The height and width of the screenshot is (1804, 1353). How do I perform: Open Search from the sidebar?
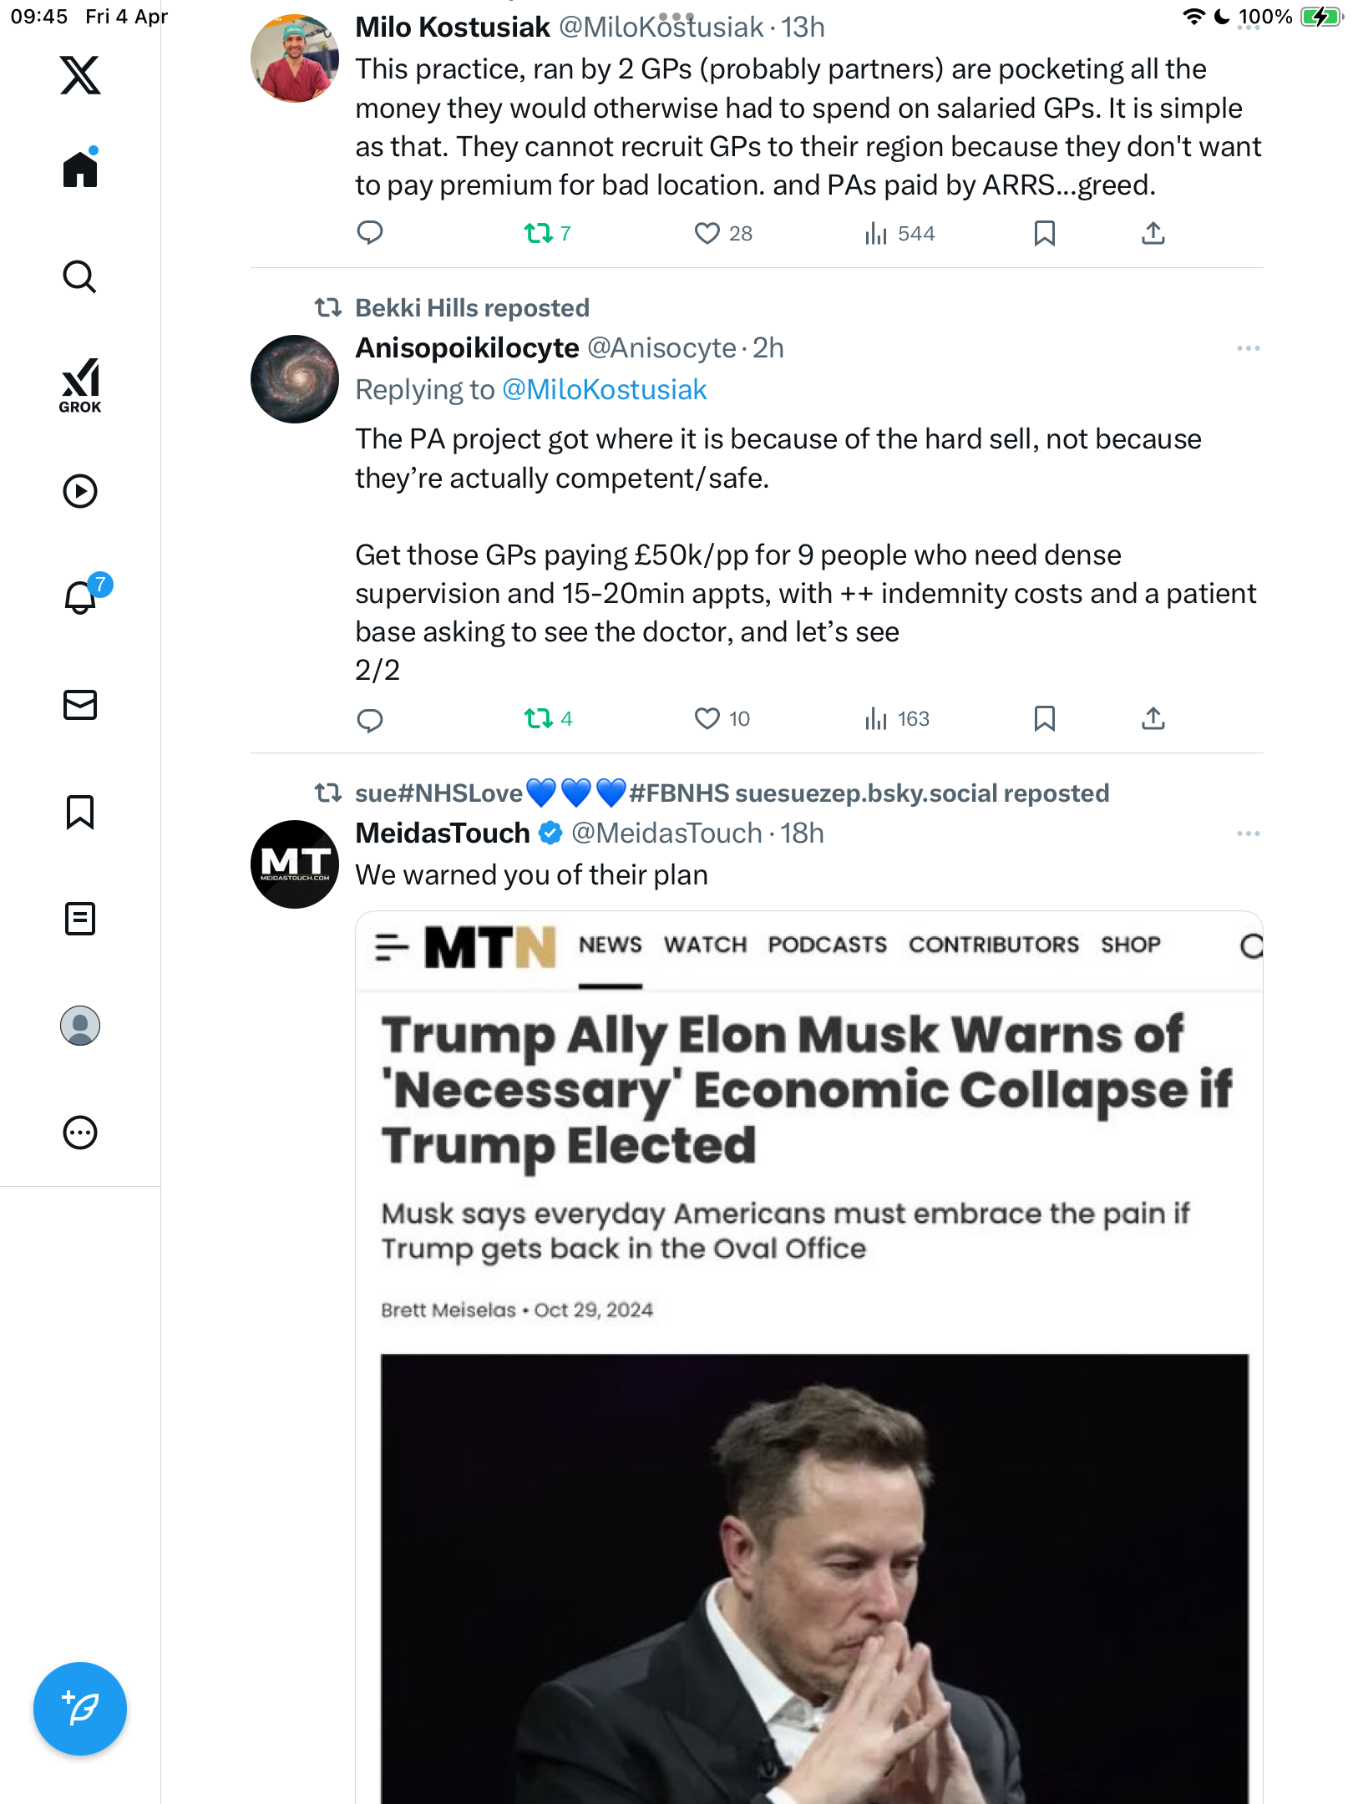coord(80,276)
